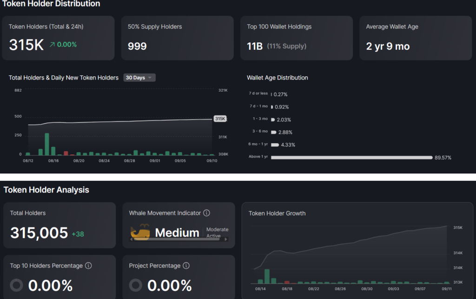Click the "09/11" date on the Growth chart axis

tap(447, 289)
